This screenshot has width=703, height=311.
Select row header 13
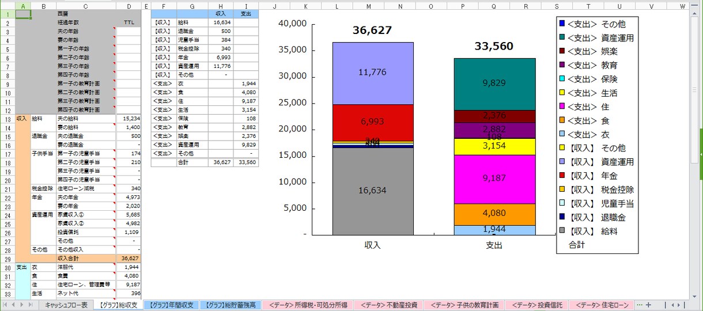[7, 118]
